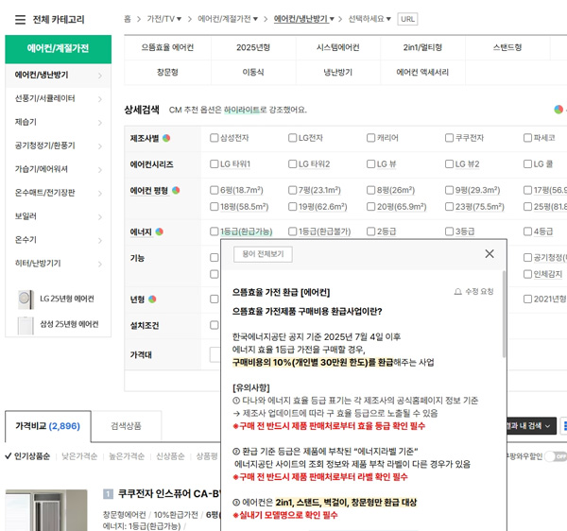Check the 삼성전자 manufacturer checkbox

pyautogui.click(x=215, y=138)
